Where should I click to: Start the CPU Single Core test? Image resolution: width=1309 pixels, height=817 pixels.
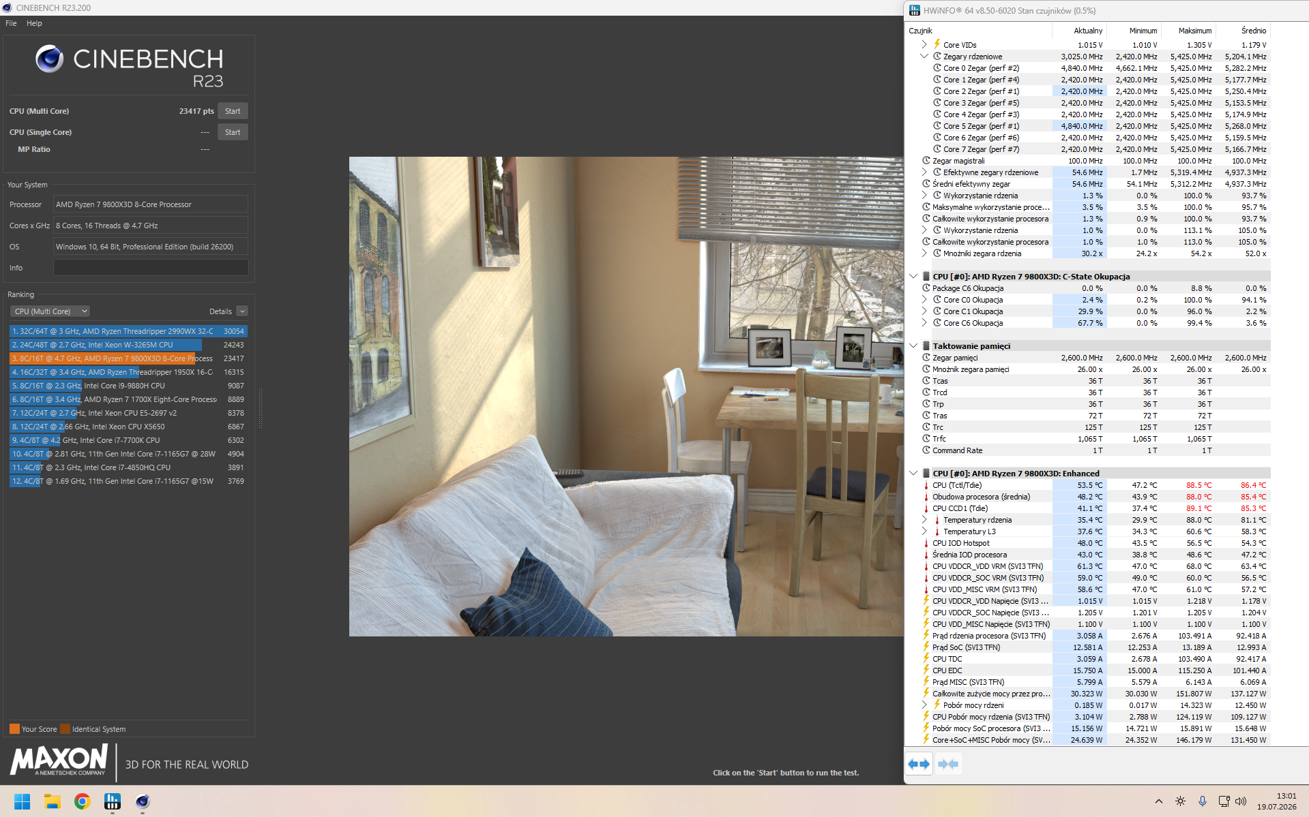[x=233, y=132]
